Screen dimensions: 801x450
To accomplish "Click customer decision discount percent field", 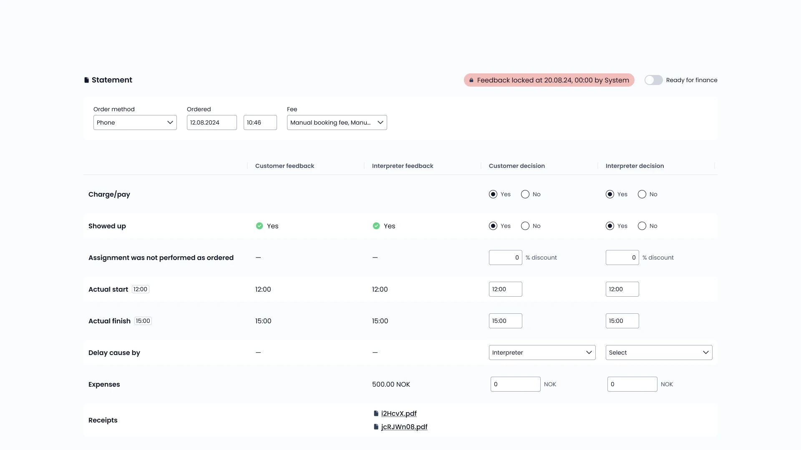I will (506, 257).
